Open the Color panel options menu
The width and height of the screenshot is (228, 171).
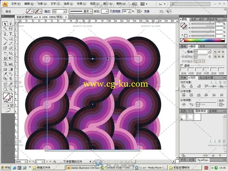point(224,20)
